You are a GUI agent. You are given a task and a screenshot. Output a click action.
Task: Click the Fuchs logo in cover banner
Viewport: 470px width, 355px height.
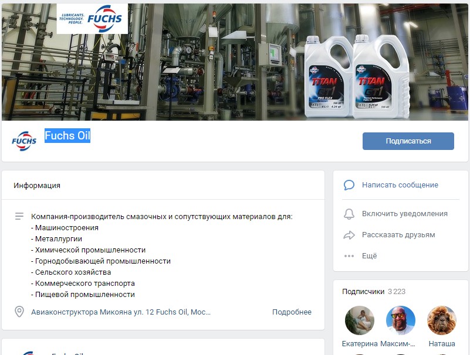pyautogui.click(x=92, y=19)
